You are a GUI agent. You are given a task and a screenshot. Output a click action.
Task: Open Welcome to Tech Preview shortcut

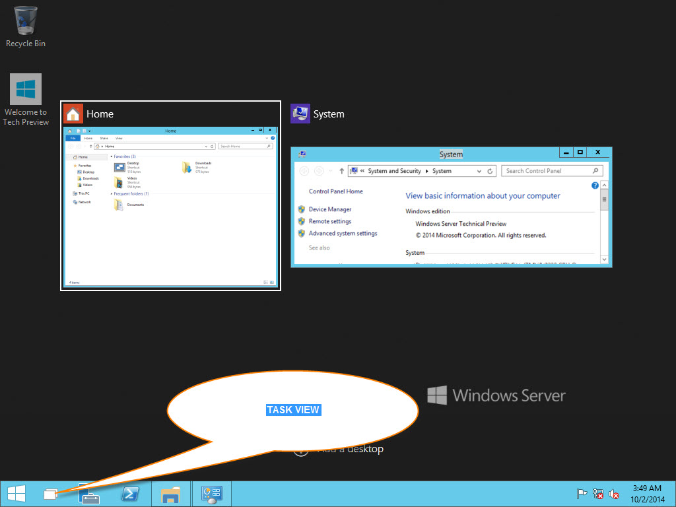pyautogui.click(x=26, y=100)
